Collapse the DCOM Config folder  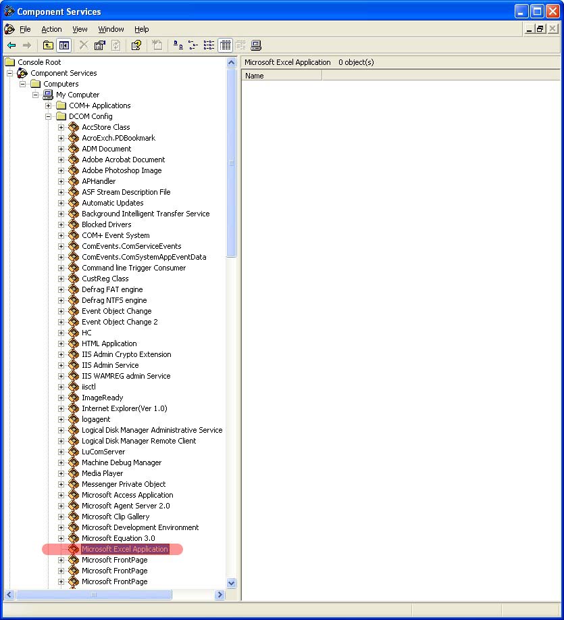(48, 117)
